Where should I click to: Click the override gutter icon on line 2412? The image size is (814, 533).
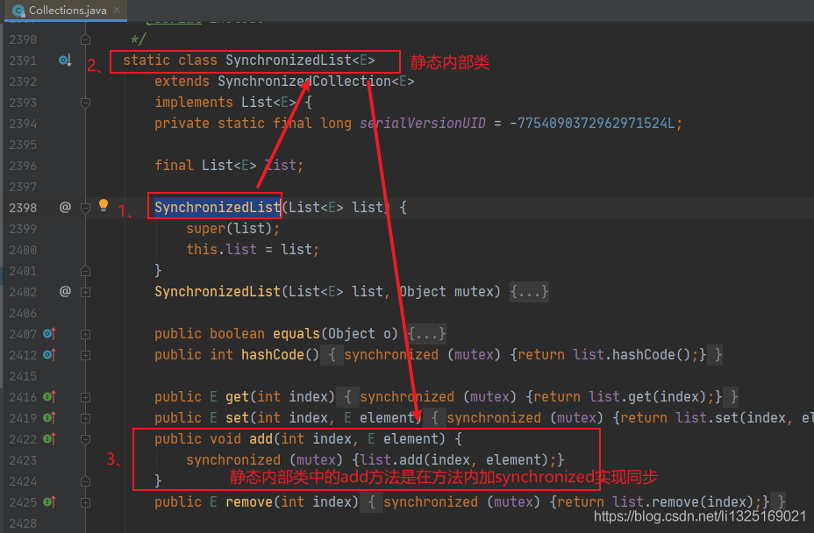point(49,355)
